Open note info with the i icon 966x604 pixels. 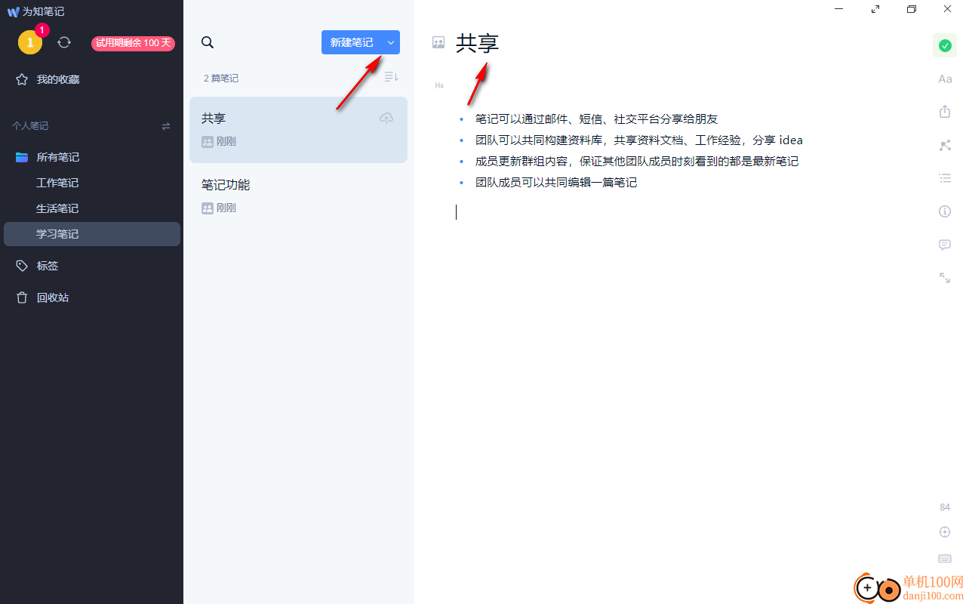pos(945,211)
